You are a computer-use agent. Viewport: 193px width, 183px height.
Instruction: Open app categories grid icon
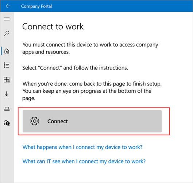7,80
